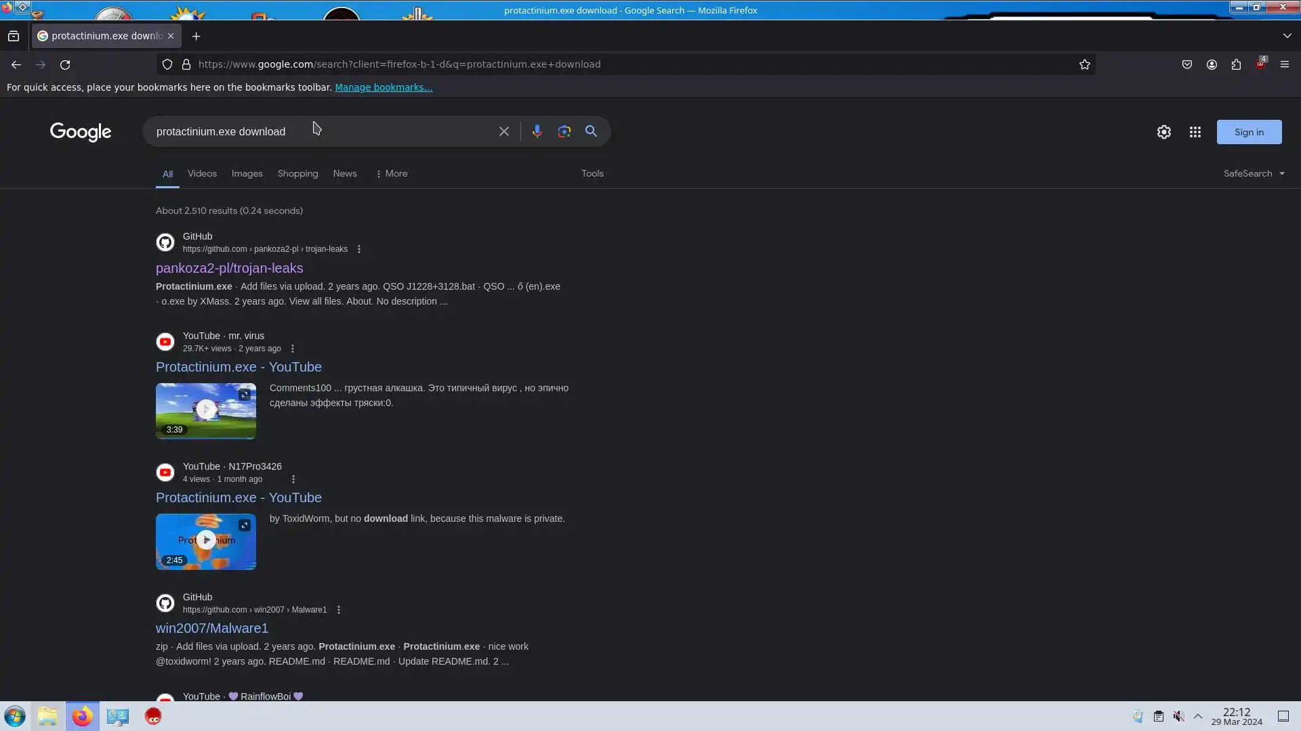Open pankoza2-pl/trojan-leaks GitHub result
The width and height of the screenshot is (1301, 731).
229,268
